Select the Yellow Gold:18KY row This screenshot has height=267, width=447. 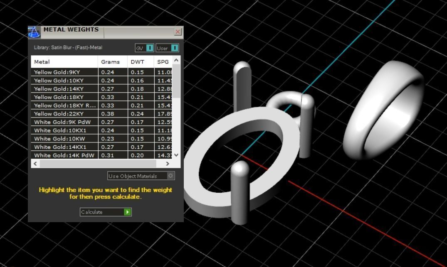tap(101, 97)
